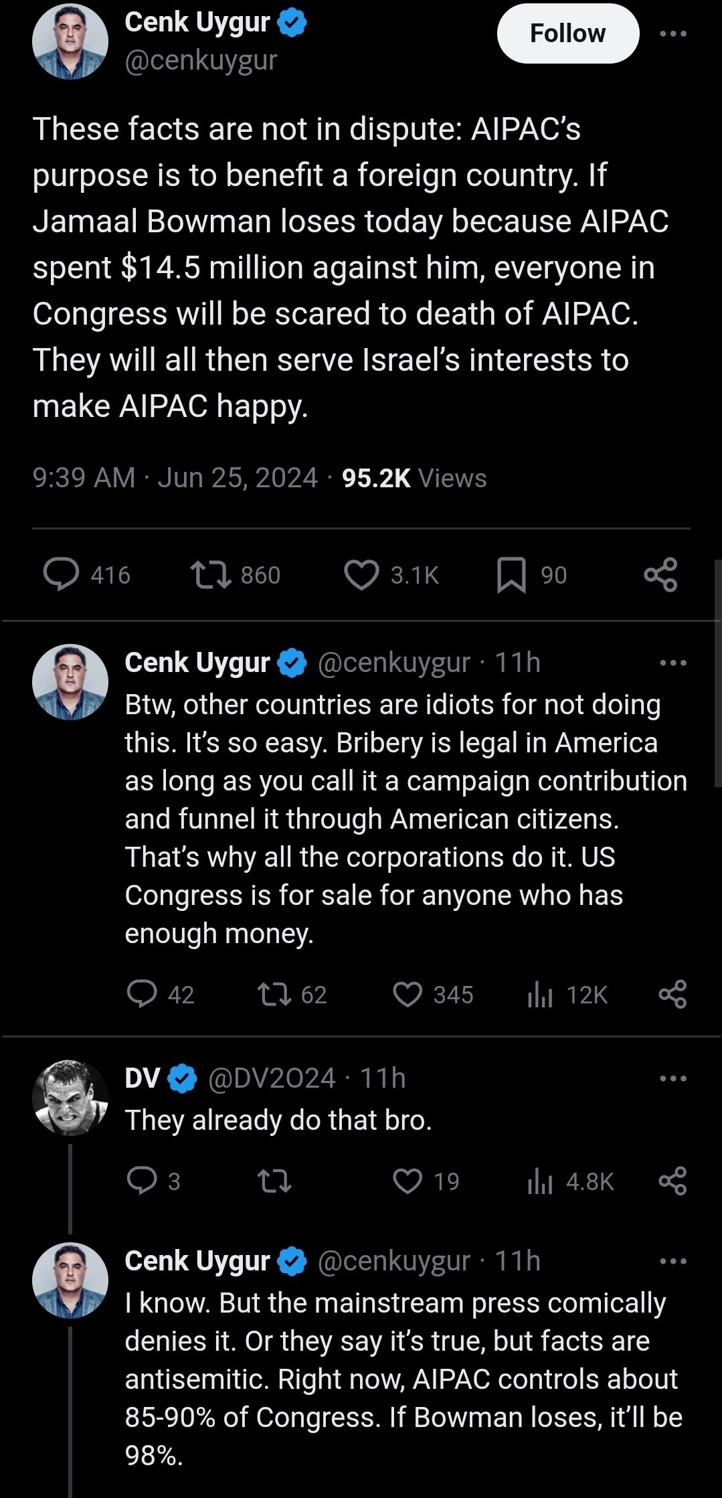Retweet the main tweet with 860 reposts
Screen dimensions: 722x1498
[211, 575]
